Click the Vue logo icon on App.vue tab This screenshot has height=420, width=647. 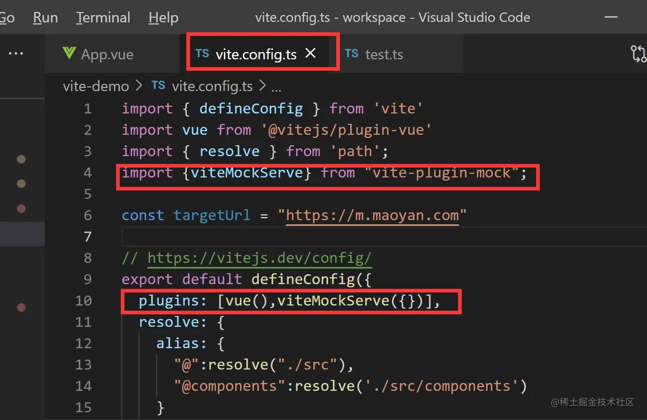pyautogui.click(x=69, y=53)
